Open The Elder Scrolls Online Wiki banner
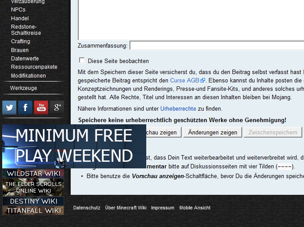 coord(33,187)
